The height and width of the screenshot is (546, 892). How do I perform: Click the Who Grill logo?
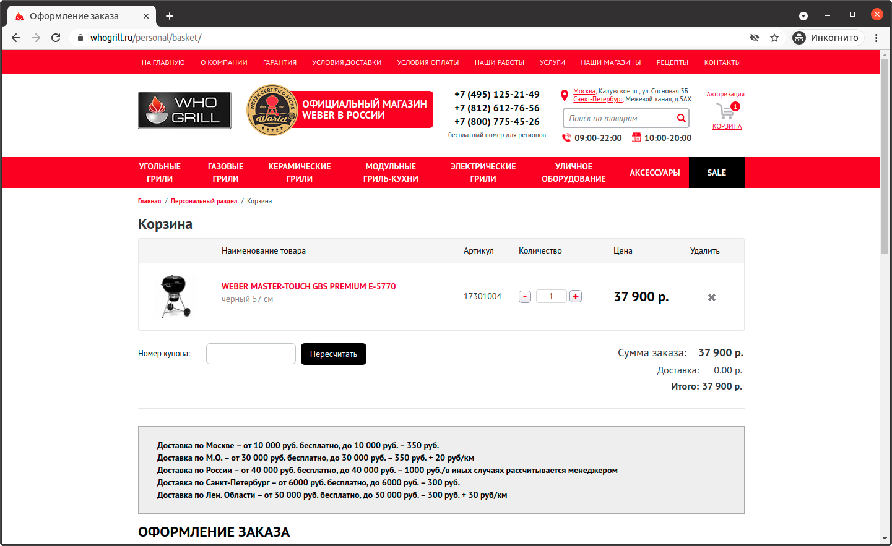coord(184,110)
